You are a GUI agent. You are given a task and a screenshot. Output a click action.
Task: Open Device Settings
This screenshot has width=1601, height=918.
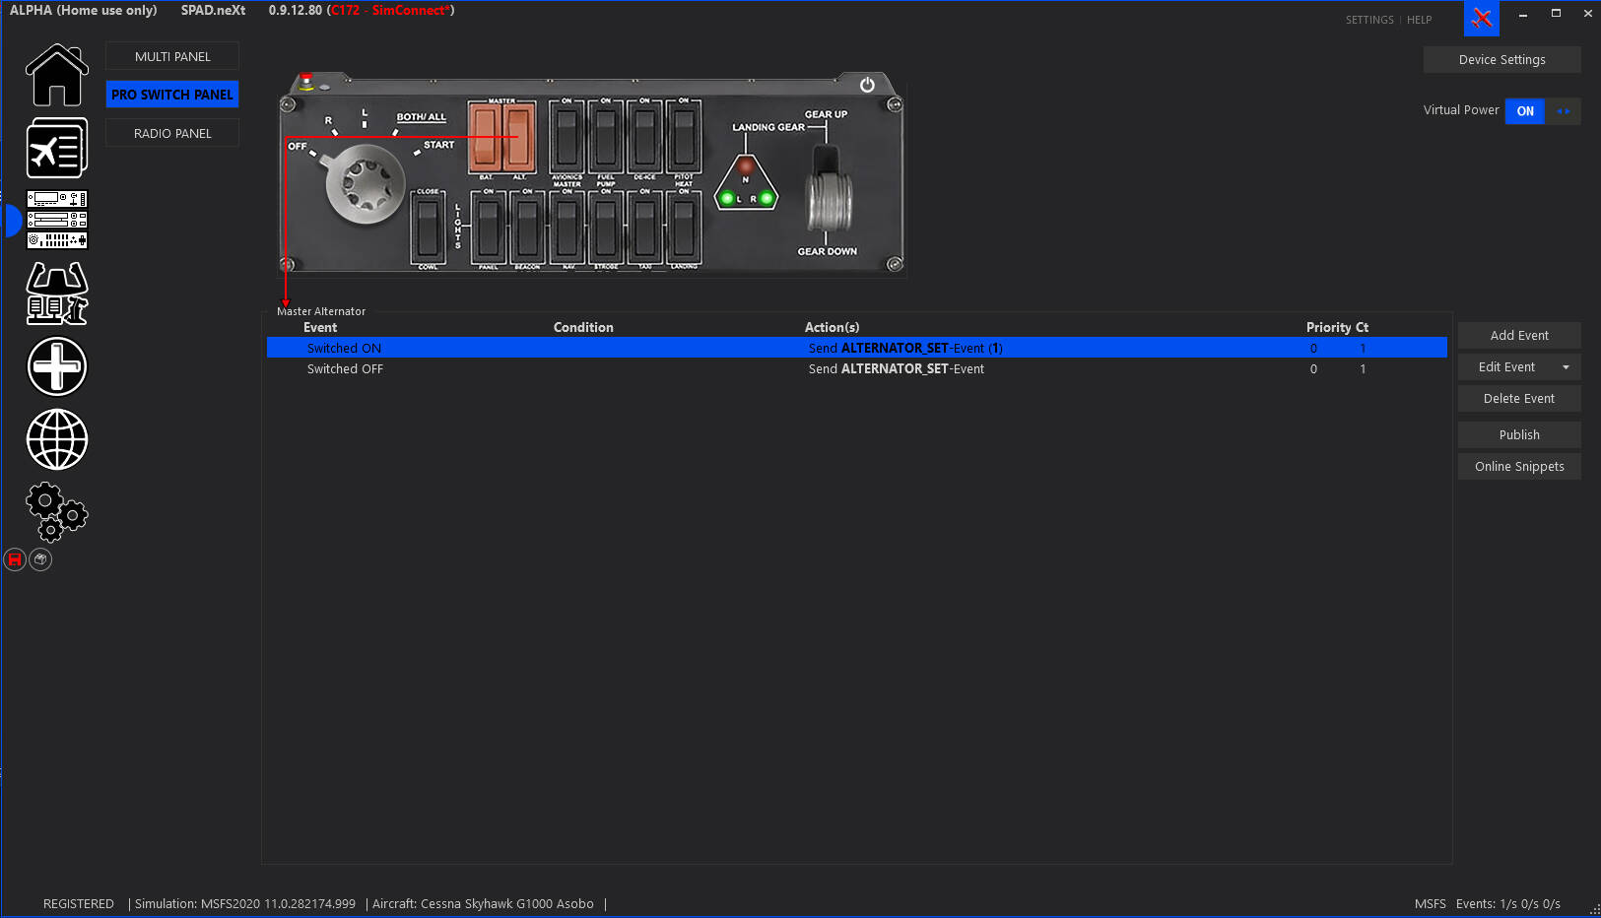[x=1501, y=60]
